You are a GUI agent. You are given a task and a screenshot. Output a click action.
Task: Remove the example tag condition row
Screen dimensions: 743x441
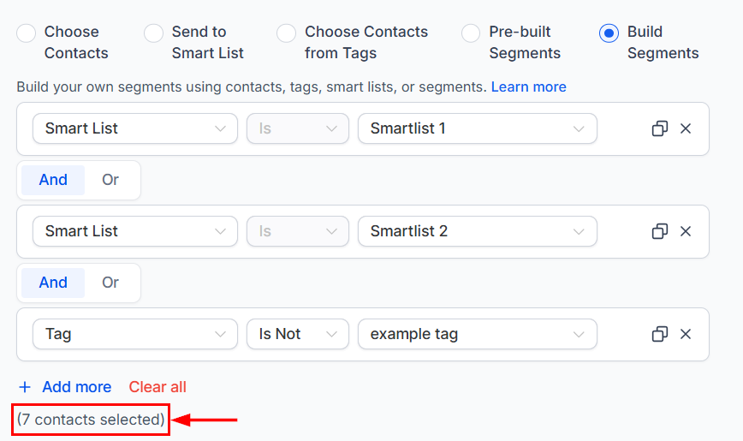[x=685, y=334]
